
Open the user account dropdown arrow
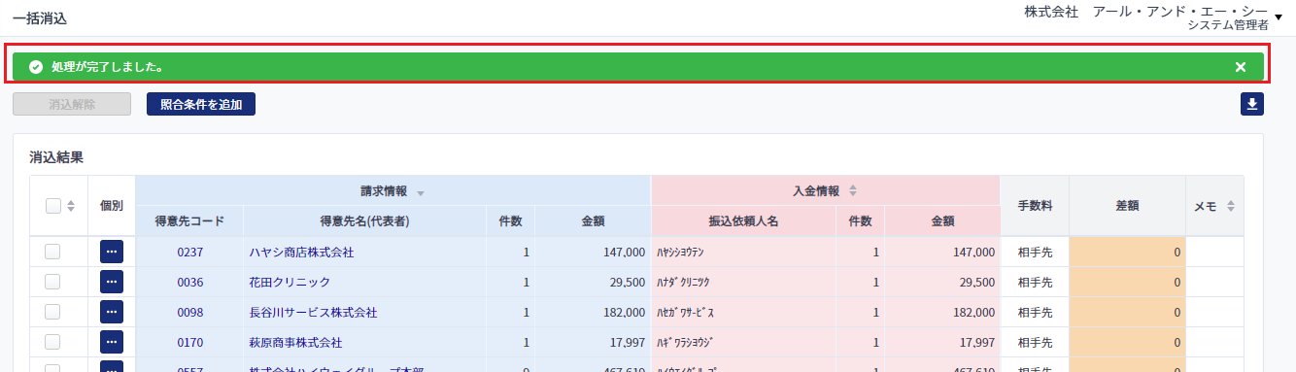pos(1279,17)
